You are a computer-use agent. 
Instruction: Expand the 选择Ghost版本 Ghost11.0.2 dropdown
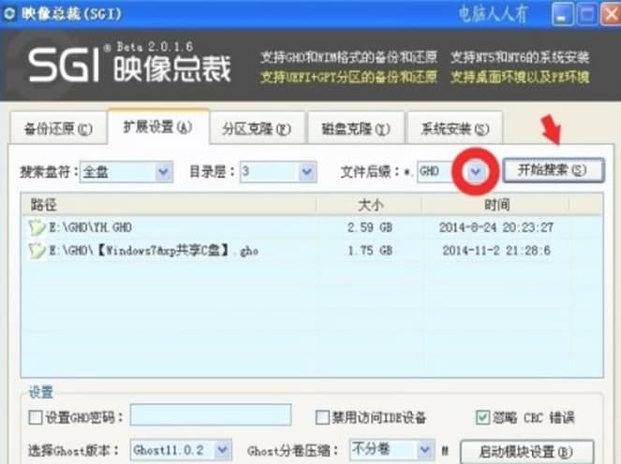[223, 450]
